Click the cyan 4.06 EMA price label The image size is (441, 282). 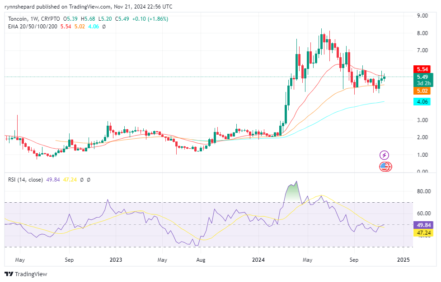422,102
